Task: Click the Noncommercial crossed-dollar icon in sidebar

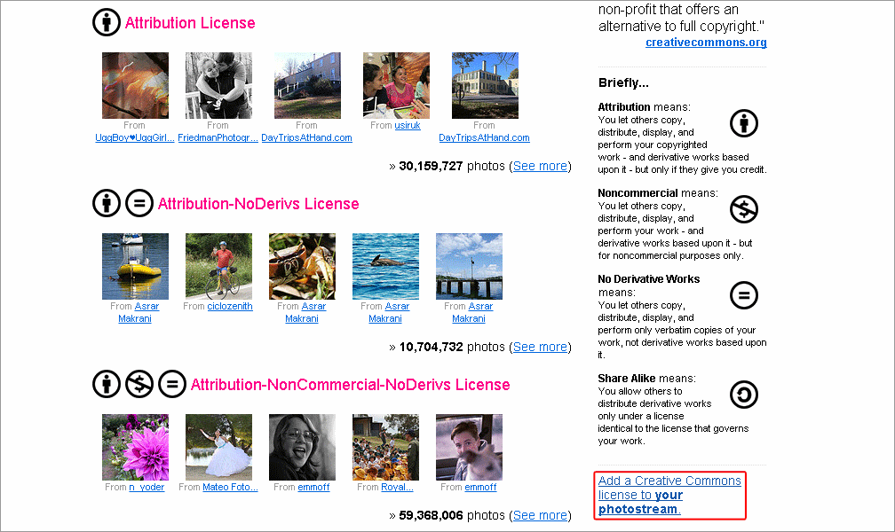Action: point(744,209)
